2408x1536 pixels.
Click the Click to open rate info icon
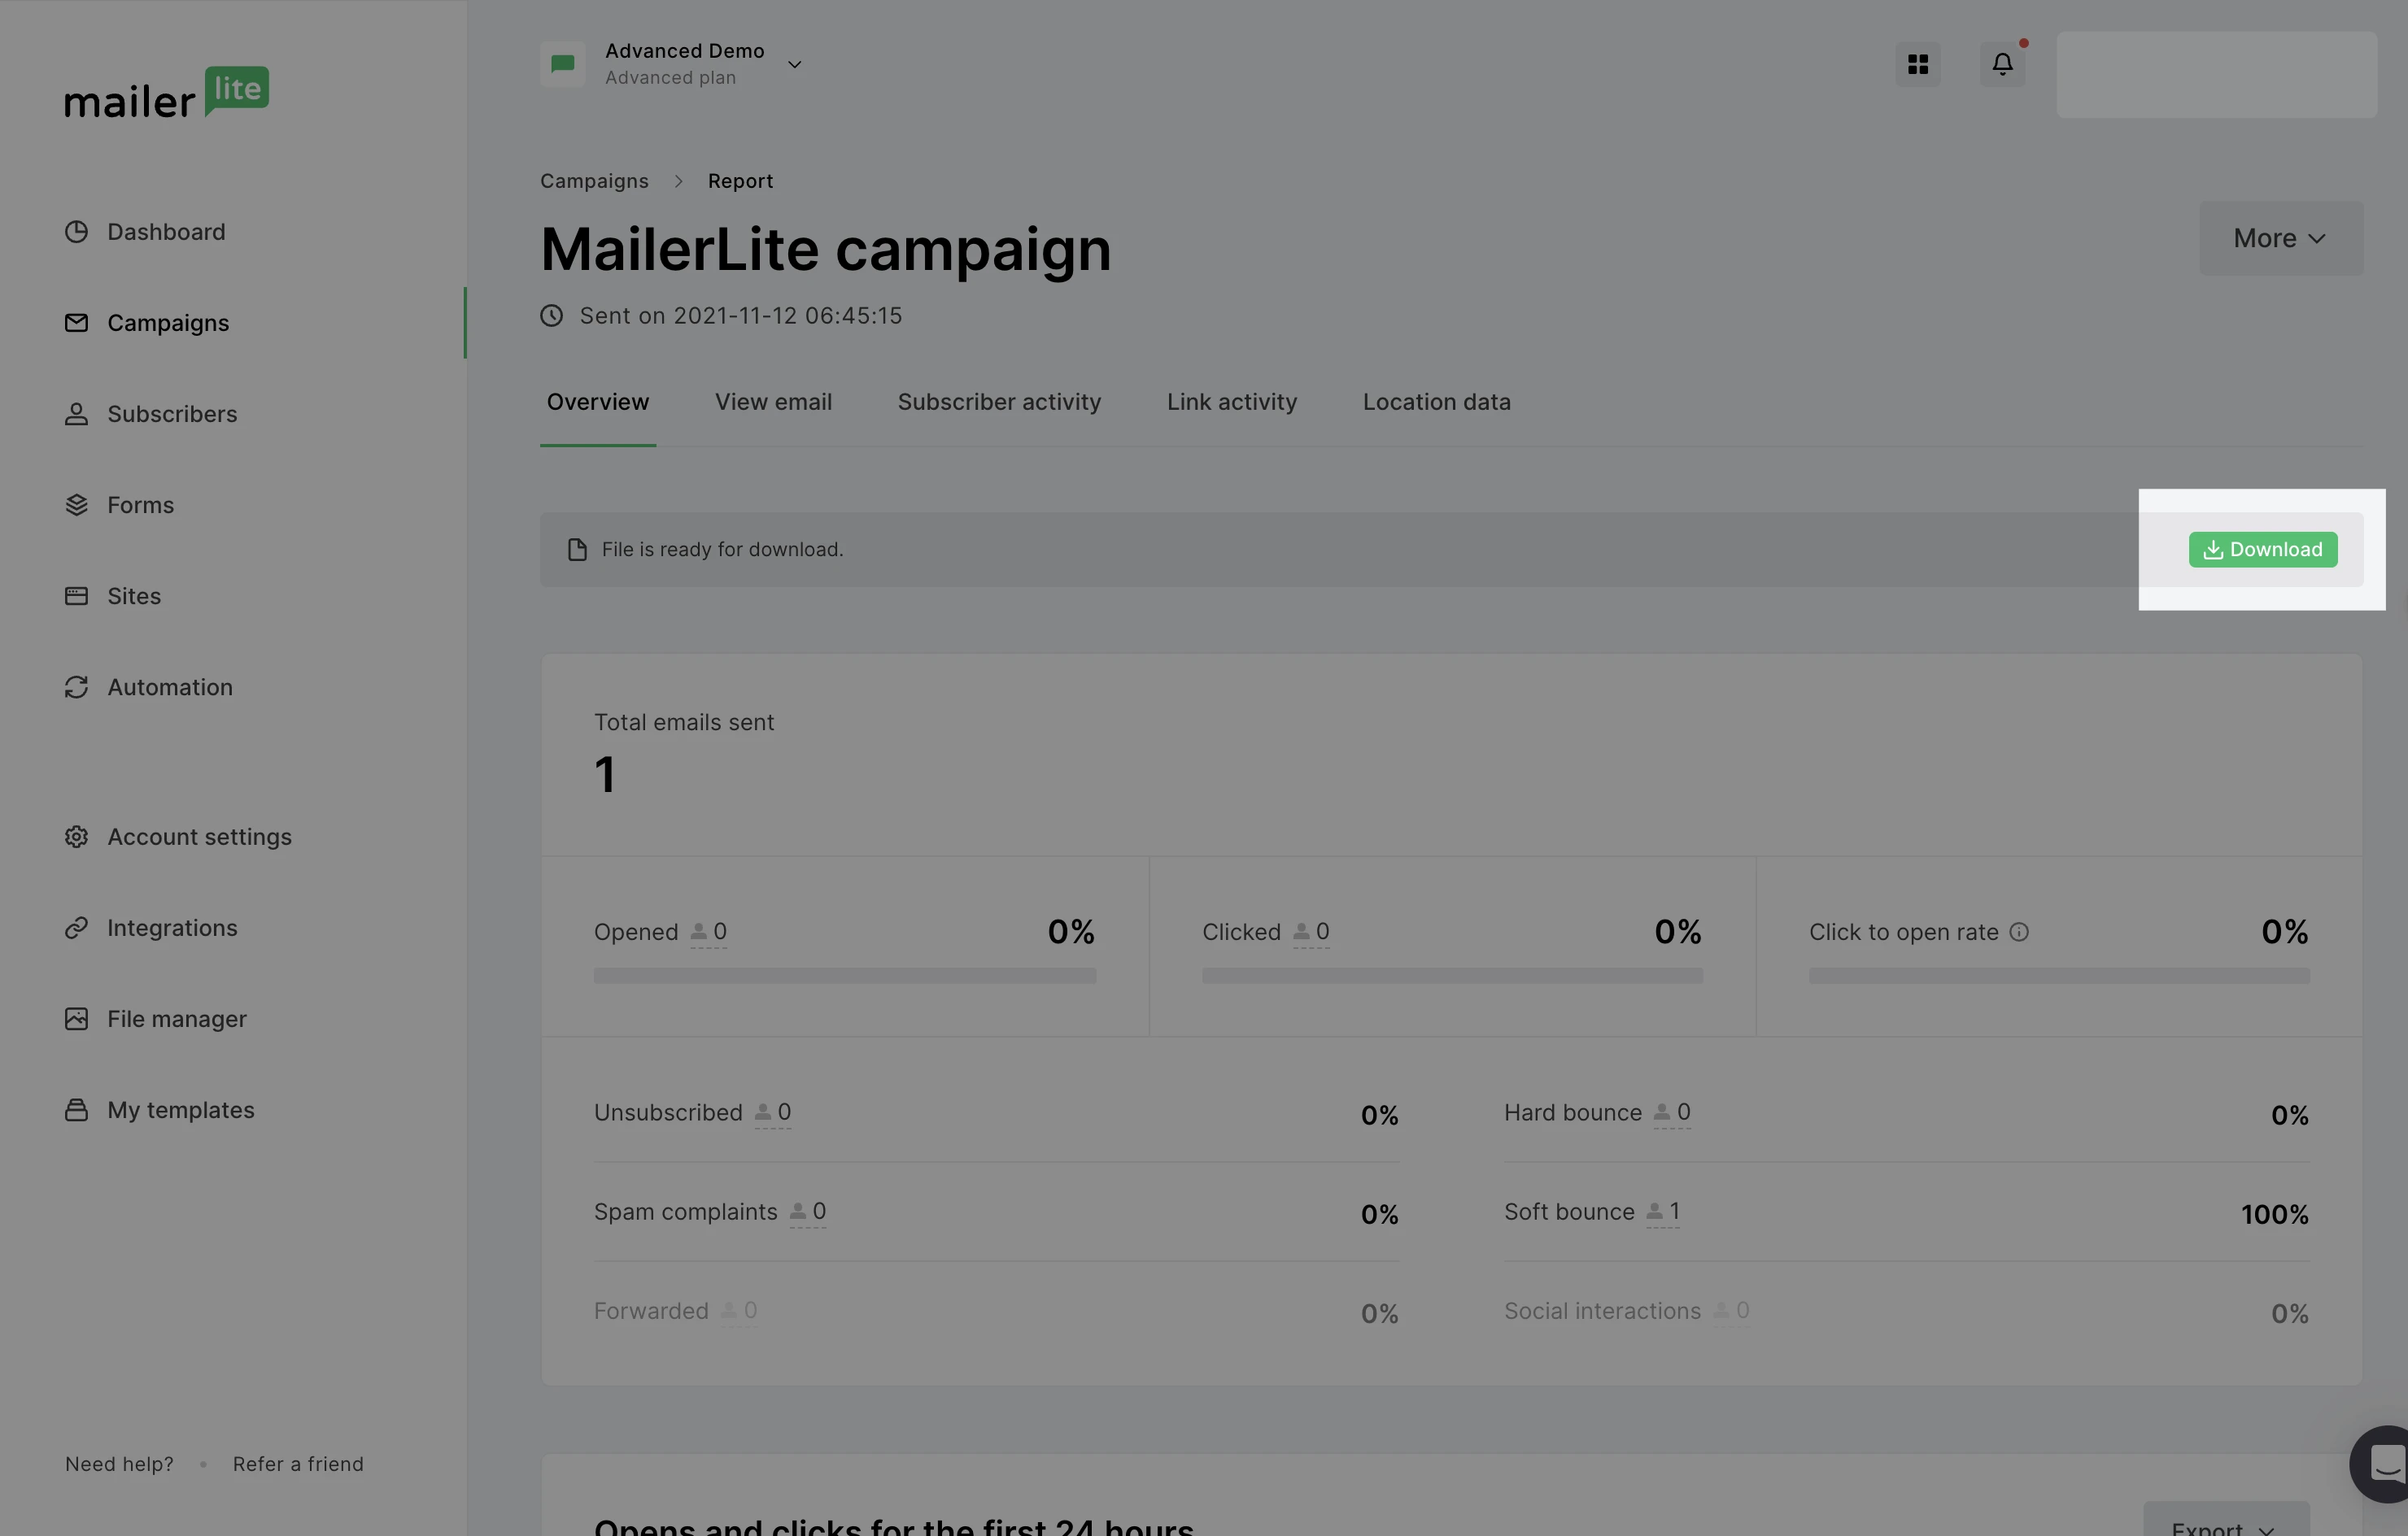[x=2019, y=931]
